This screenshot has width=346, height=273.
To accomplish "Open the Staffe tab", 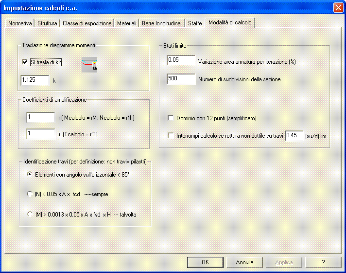I will coord(195,23).
